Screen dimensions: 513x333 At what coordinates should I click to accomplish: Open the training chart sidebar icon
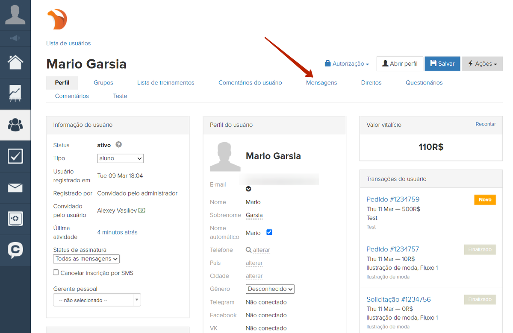tap(15, 93)
